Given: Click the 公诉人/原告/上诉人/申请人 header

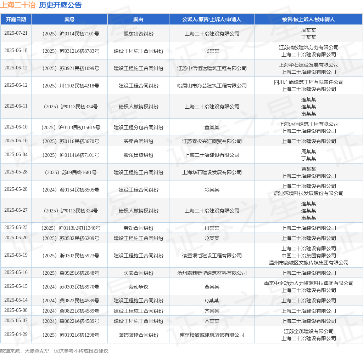Looking at the screenshot, I should [x=212, y=19].
